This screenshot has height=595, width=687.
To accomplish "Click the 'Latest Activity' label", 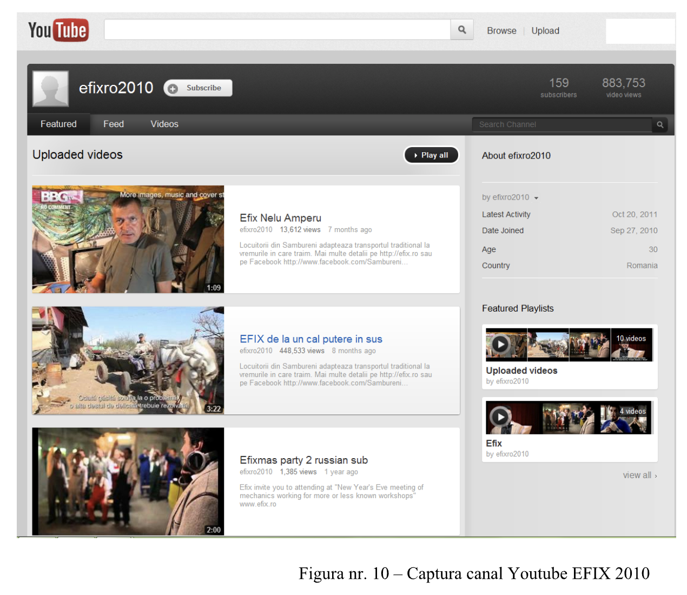I will (506, 214).
